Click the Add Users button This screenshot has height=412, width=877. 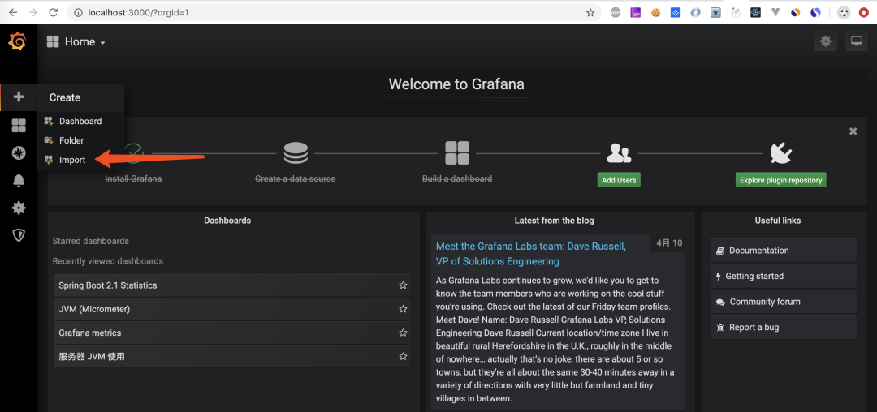pyautogui.click(x=619, y=180)
